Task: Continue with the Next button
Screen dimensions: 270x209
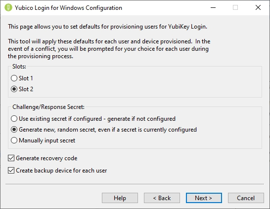Action: tap(204, 198)
